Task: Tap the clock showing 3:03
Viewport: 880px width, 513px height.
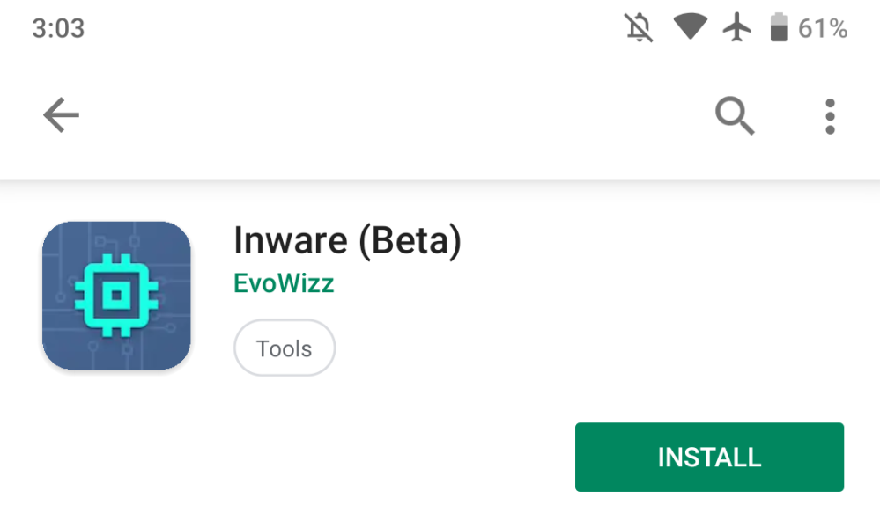Action: (x=59, y=27)
